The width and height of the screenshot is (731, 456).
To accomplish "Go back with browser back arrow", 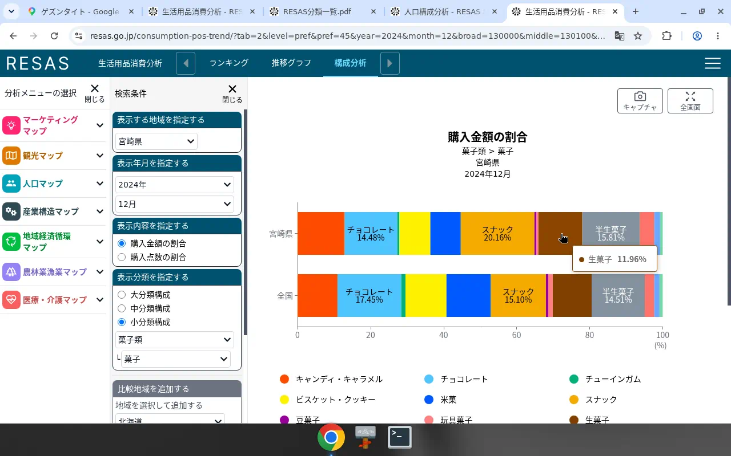I will click(13, 36).
